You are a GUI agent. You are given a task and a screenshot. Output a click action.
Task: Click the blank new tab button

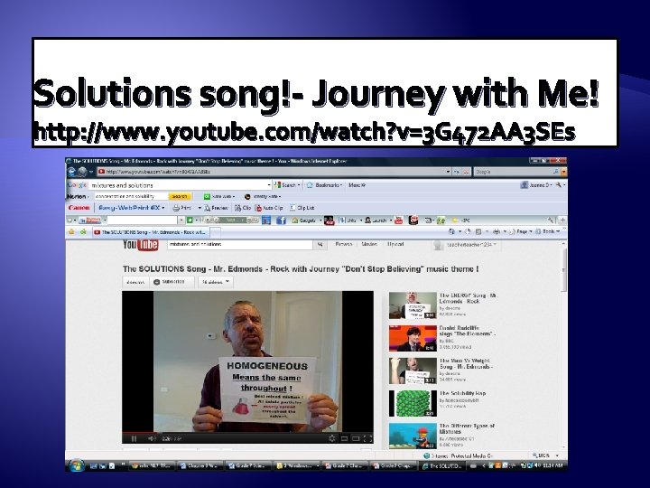pyautogui.click(x=216, y=232)
